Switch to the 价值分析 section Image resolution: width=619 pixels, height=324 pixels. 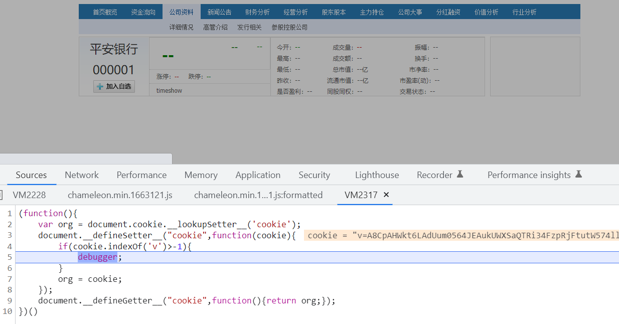click(x=486, y=12)
